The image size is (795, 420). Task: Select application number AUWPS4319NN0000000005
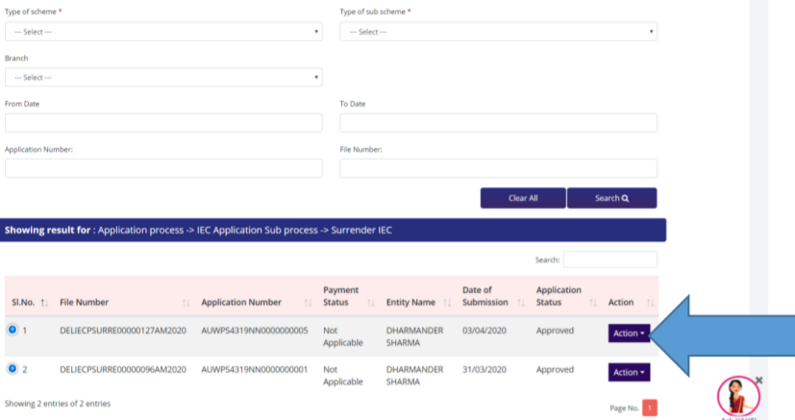255,331
